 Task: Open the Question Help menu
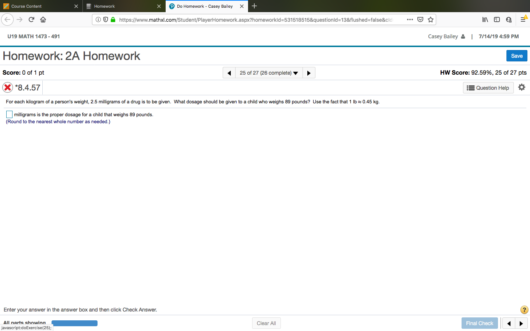(488, 88)
